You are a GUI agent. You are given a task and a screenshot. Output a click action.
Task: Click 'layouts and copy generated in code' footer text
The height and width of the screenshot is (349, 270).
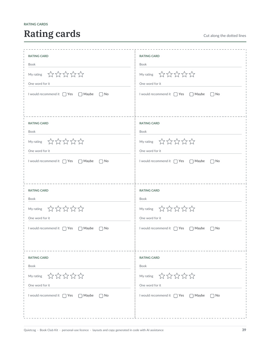click(115, 330)
